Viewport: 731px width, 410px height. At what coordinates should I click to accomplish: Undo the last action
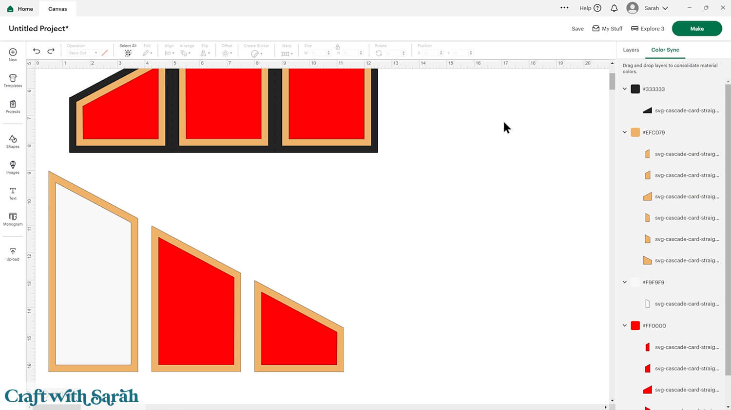37,51
